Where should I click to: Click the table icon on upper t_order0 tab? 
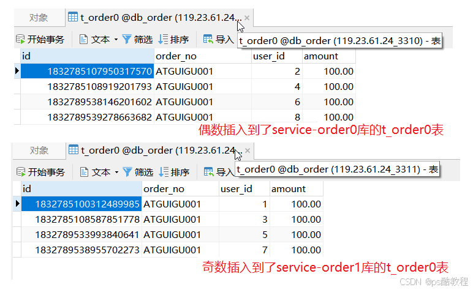point(73,17)
